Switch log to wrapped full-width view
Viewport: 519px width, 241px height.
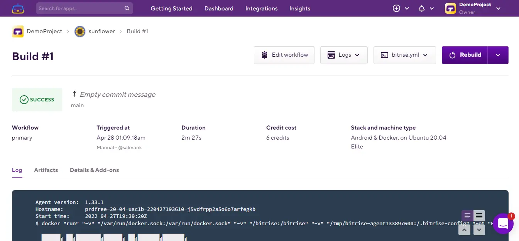click(479, 216)
